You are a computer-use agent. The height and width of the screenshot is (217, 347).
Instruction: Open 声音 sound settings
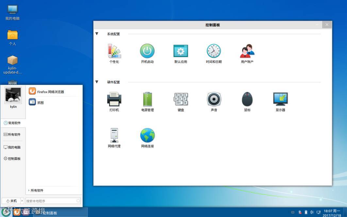coord(214,102)
